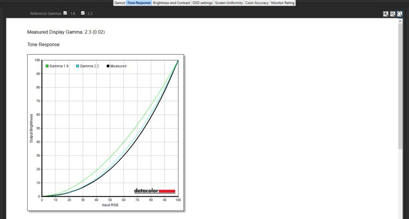Viewport: 409px width, 219px height.
Task: Click the highlighted zoom-to-fit magnifier icon
Action: tap(399, 14)
